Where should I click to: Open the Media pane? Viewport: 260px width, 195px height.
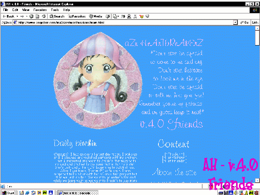pyautogui.click(x=96, y=16)
